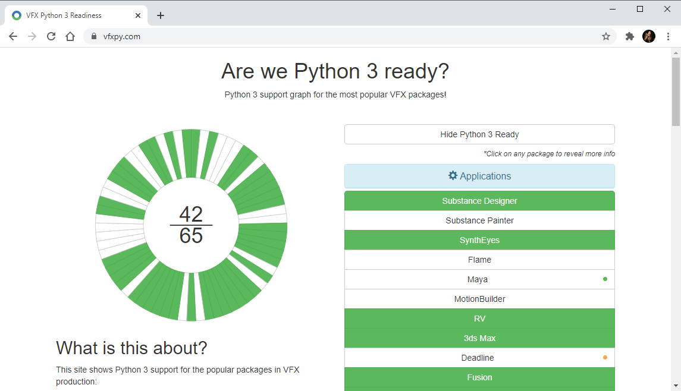Screen dimensions: 681x391
Task: Reload the page with the refresh icon
Action: tap(51, 36)
